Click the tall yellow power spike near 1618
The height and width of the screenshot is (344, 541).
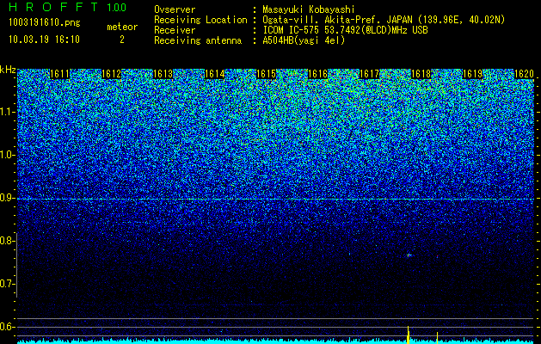pos(409,335)
